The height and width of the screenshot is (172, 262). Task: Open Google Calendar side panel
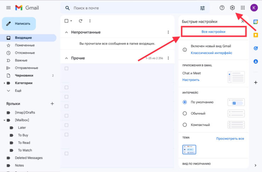point(256,22)
